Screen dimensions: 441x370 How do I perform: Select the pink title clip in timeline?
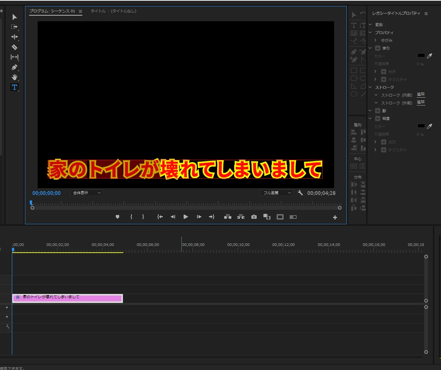pos(67,298)
